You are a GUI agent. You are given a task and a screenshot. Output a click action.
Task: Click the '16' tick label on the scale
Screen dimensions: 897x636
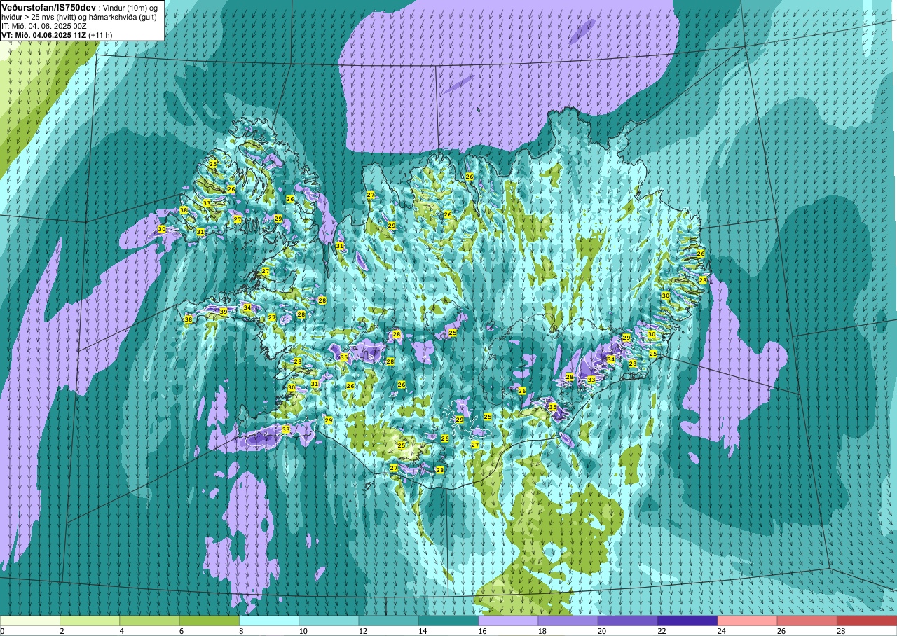click(x=481, y=631)
